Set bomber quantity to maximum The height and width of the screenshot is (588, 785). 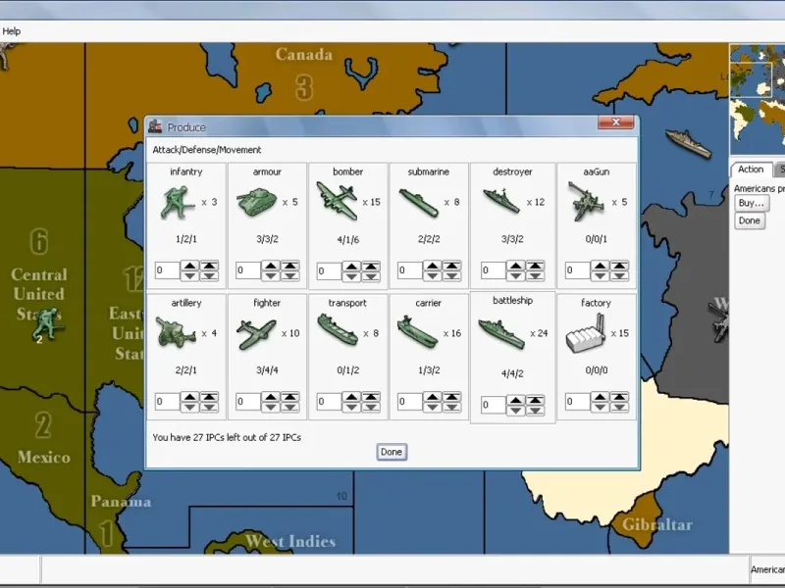[372, 267]
